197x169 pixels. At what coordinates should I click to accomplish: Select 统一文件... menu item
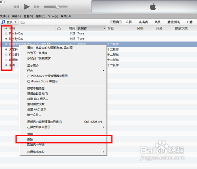63,115
